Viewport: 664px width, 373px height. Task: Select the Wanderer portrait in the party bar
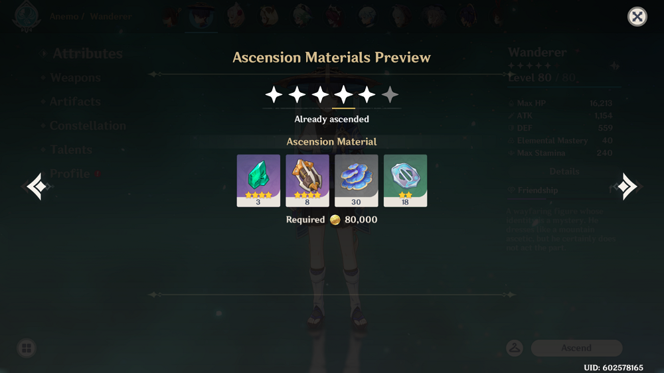201,16
